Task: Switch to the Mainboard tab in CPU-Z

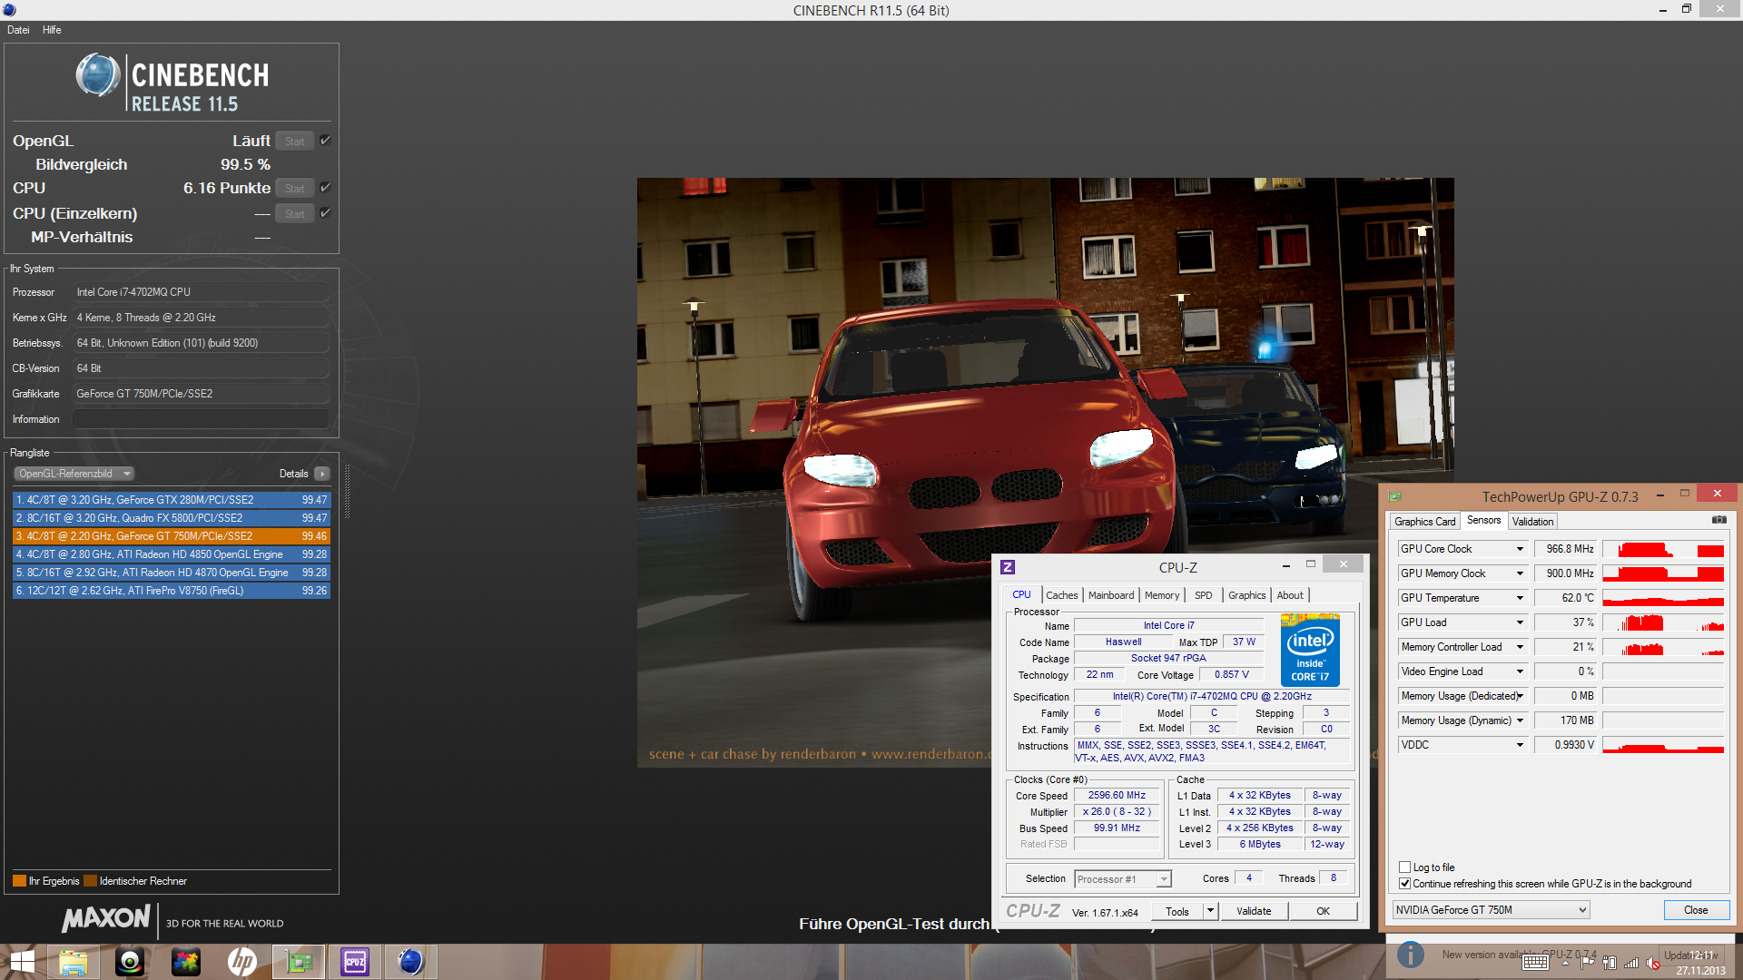Action: (1111, 595)
